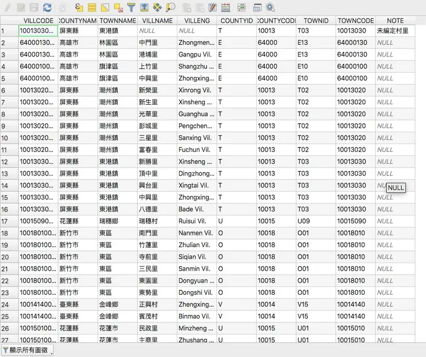
Task: Reload the table with the refresh icon
Action: 47,7
